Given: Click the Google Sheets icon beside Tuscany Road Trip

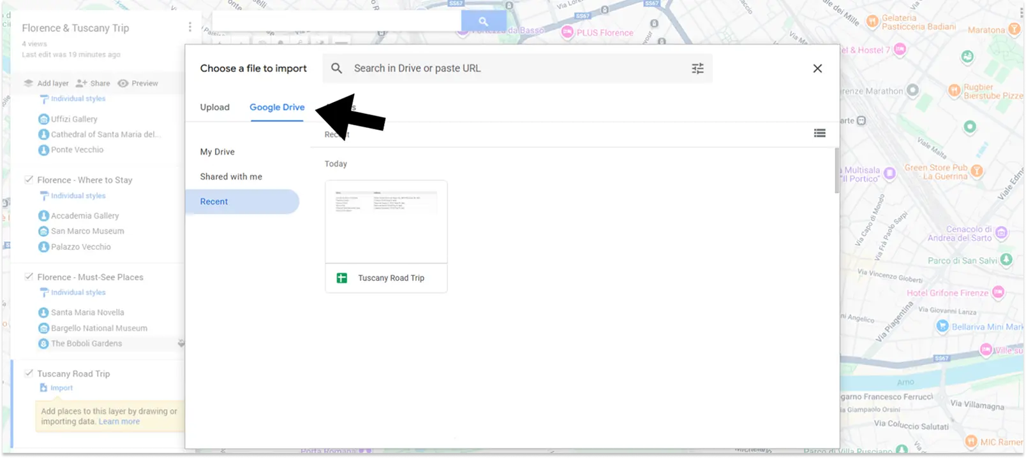Looking at the screenshot, I should 342,278.
